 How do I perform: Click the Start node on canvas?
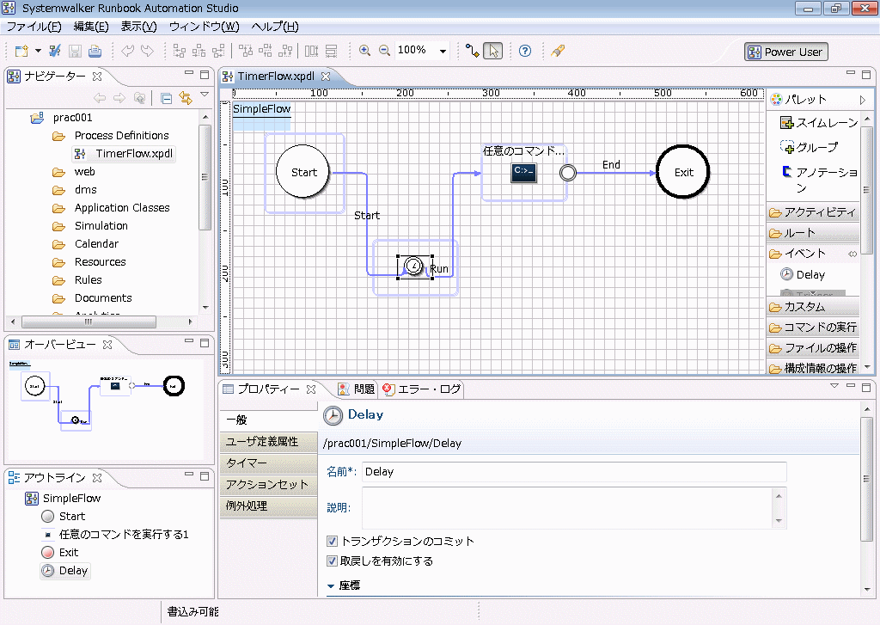[x=303, y=172]
